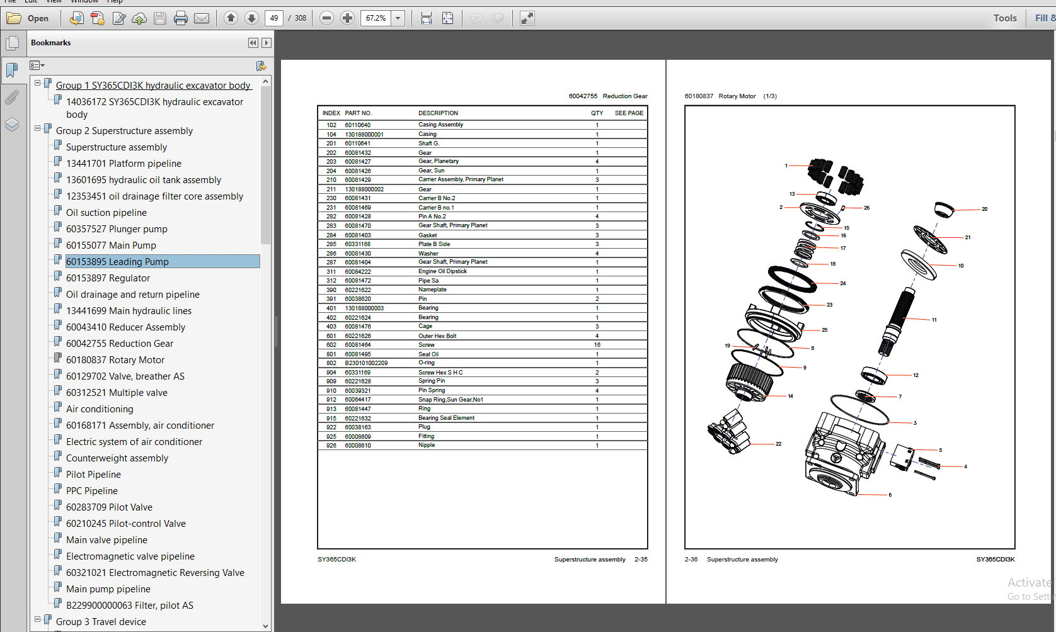1056x632 pixels.
Task: Open the New Bookmark icon in the Bookmarks panel
Action: (261, 65)
